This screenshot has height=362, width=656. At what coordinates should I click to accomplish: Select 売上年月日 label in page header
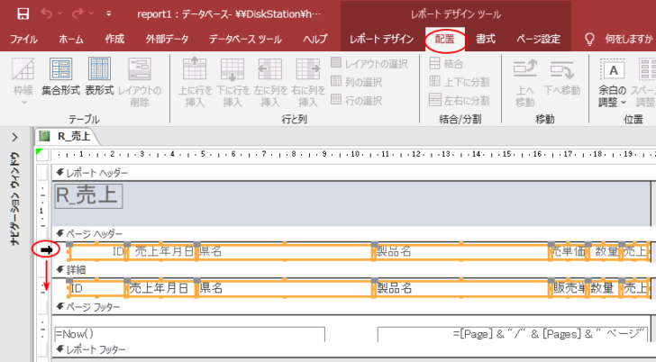coord(162,251)
